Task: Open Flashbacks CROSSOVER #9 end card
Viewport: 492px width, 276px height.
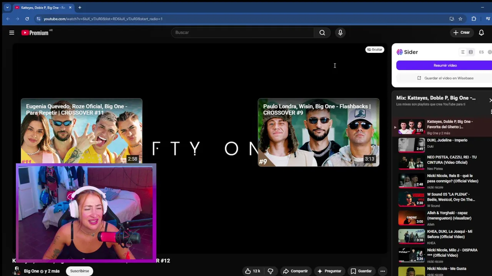Action: [318, 132]
